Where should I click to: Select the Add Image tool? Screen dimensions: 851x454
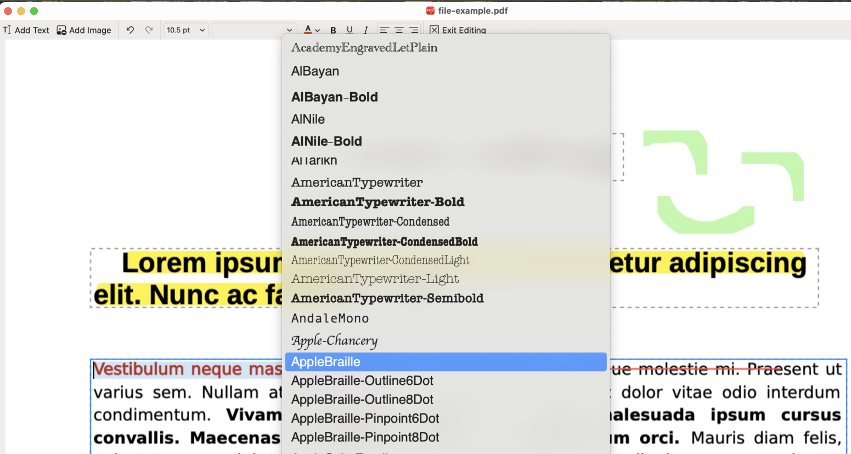pos(83,30)
